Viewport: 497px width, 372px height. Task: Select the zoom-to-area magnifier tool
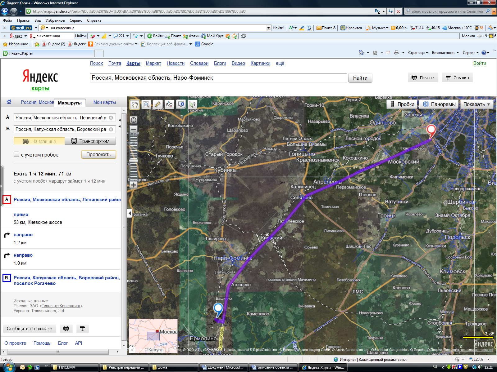coord(146,104)
